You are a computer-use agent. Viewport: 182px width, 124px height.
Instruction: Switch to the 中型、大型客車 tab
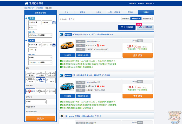point(114,12)
